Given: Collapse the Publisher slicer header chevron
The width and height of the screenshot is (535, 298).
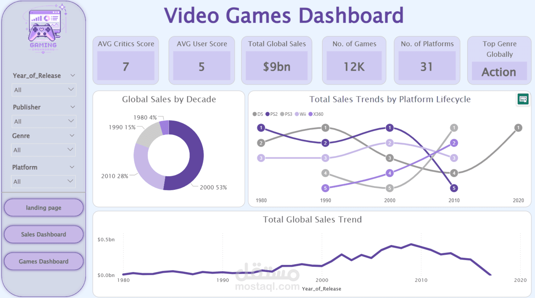Looking at the screenshot, I should [x=73, y=107].
